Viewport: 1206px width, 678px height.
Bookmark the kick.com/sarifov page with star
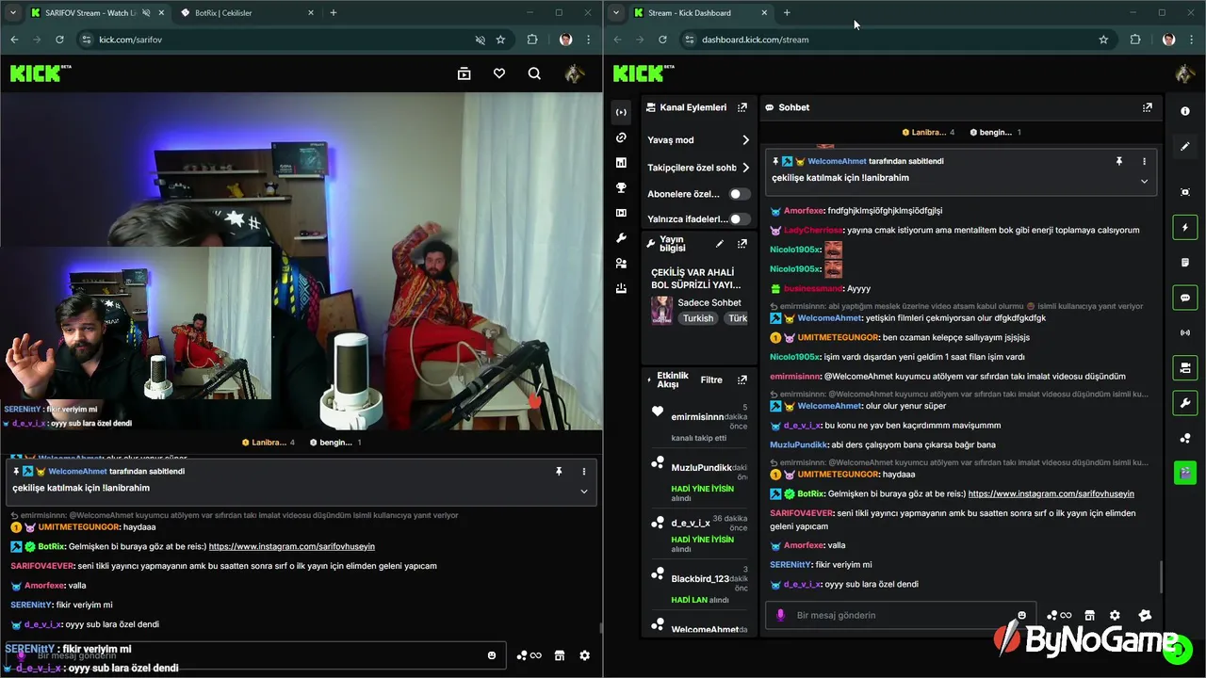(500, 40)
